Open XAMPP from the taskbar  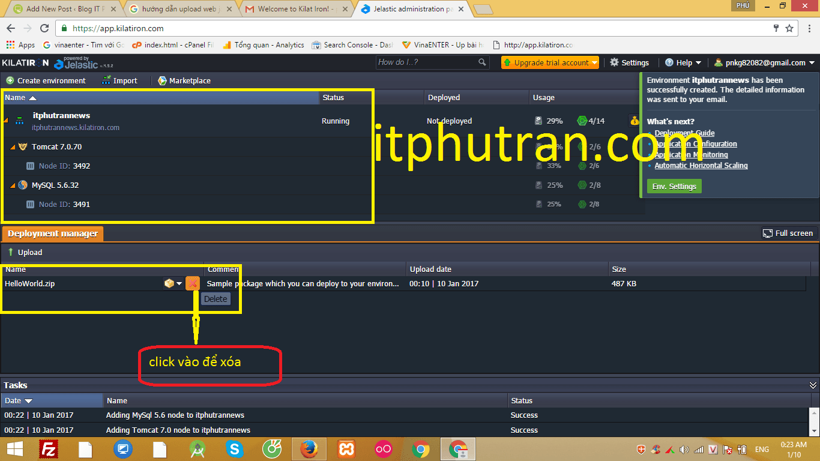point(346,449)
